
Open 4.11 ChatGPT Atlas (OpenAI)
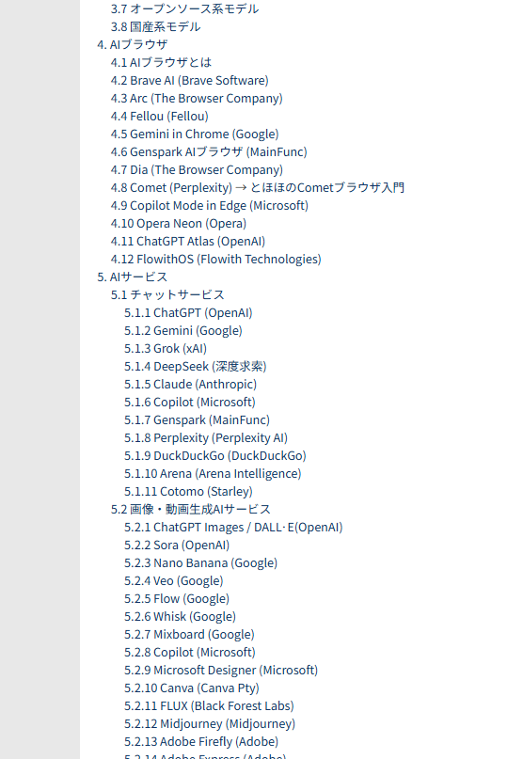pos(188,242)
